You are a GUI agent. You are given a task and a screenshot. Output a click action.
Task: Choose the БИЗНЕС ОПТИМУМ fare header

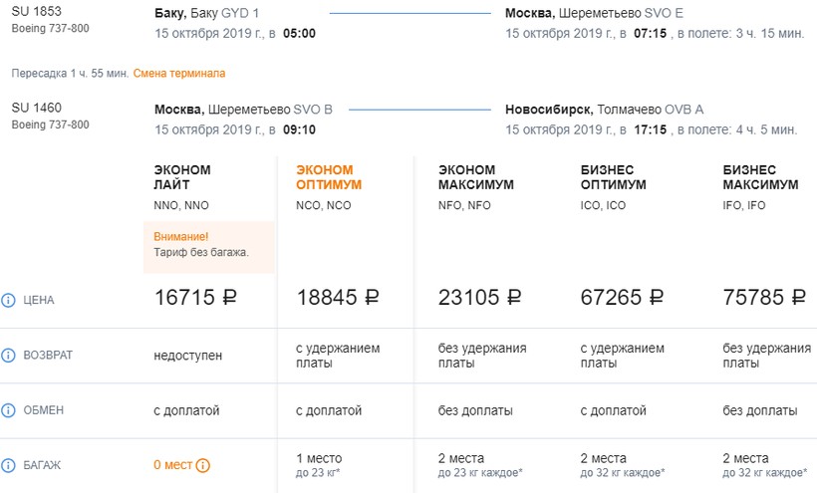point(614,177)
